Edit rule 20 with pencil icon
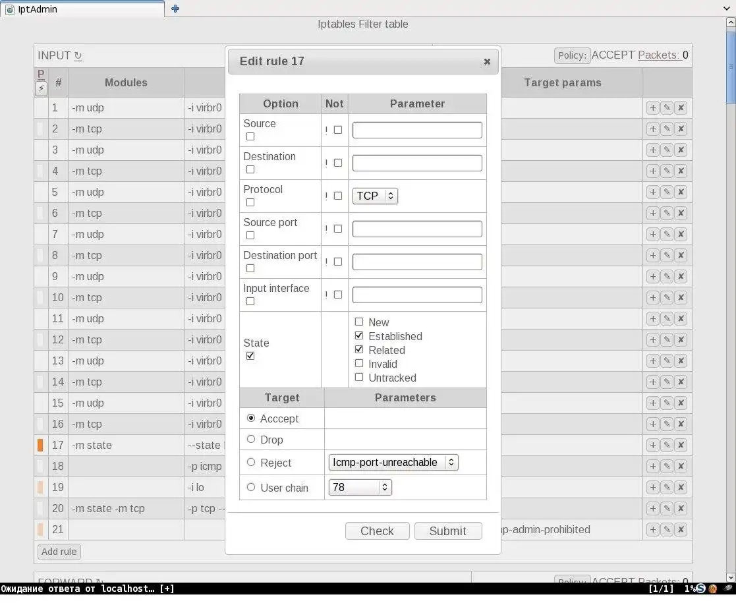This screenshot has height=607, width=736. [667, 508]
